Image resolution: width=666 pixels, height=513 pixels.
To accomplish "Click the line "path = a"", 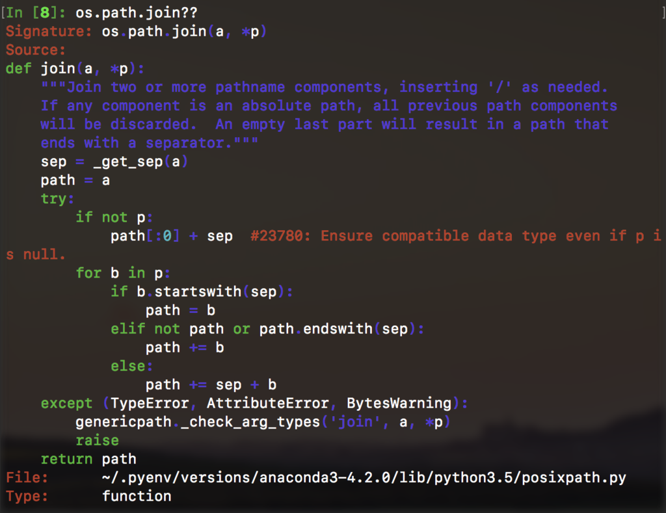I will (75, 181).
